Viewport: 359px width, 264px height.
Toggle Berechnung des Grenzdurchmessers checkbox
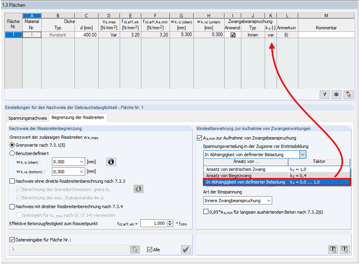click(19, 189)
